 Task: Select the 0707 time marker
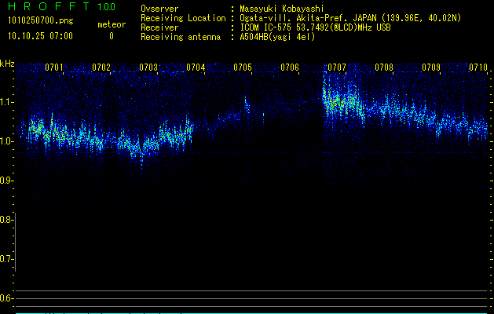337,68
